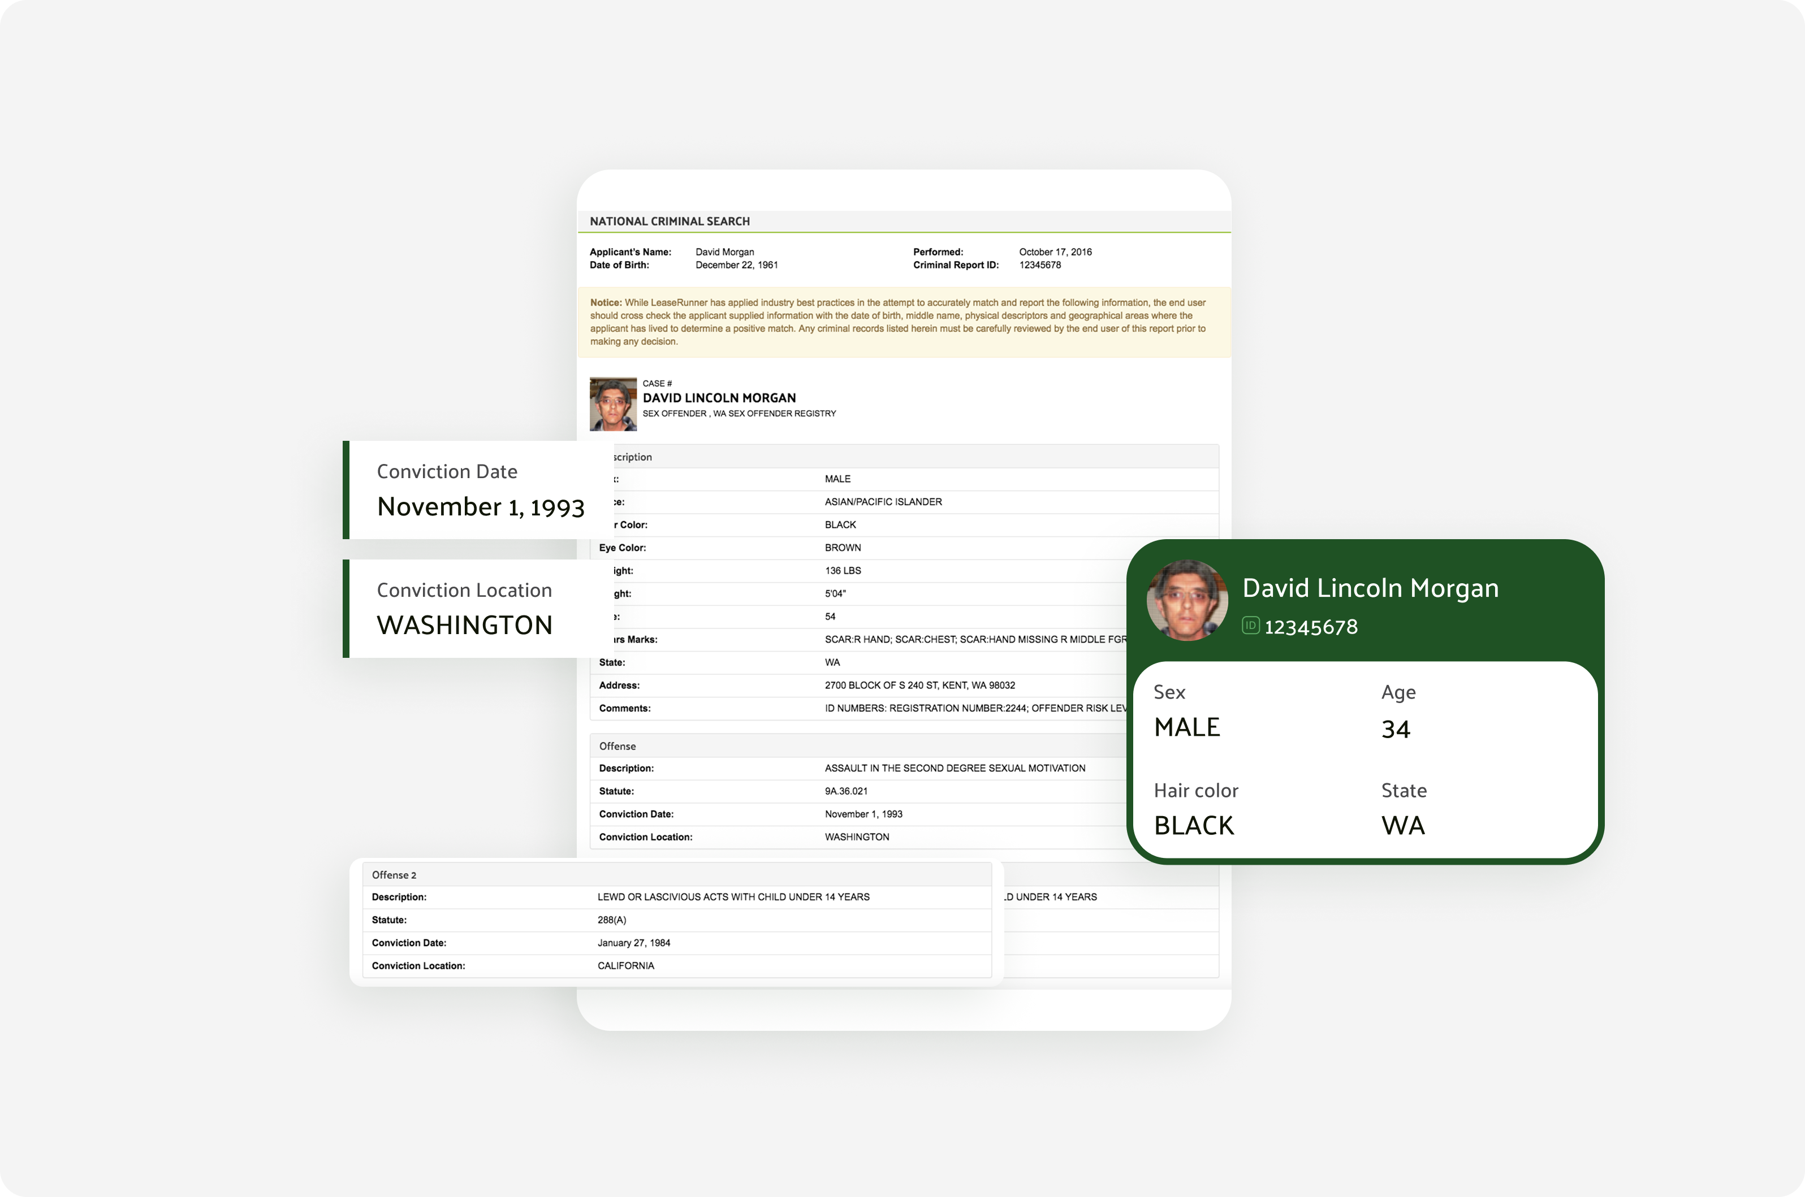Click the DAVID LINCOLN MORGAN case name
Screen dimensions: 1805x1197
[x=719, y=398]
